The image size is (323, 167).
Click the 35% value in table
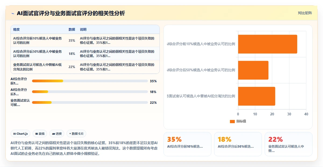[x=72, y=41]
